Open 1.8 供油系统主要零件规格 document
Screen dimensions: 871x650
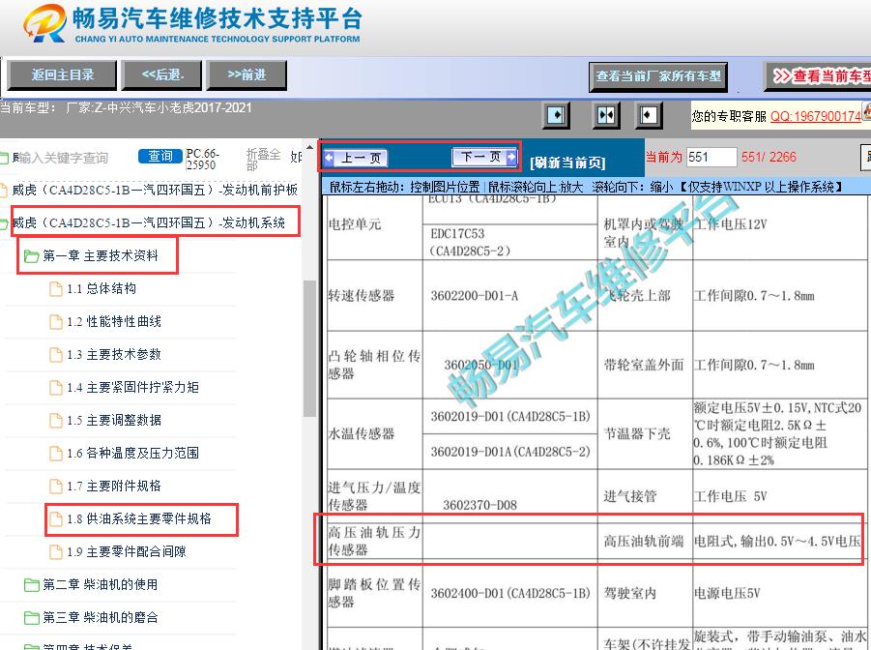coord(139,518)
